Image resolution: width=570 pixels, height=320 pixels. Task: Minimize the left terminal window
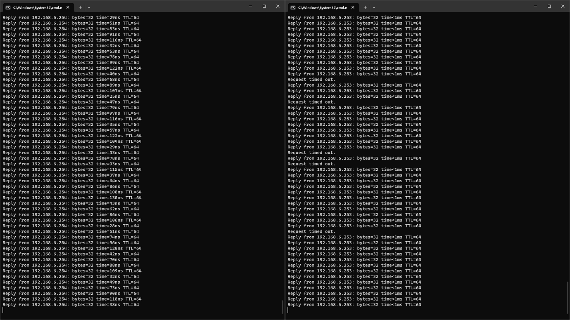(250, 6)
